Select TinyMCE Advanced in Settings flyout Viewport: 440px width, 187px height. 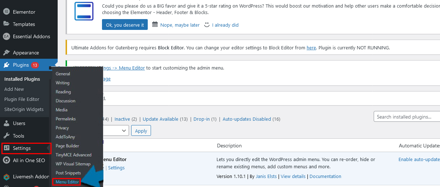point(74,155)
